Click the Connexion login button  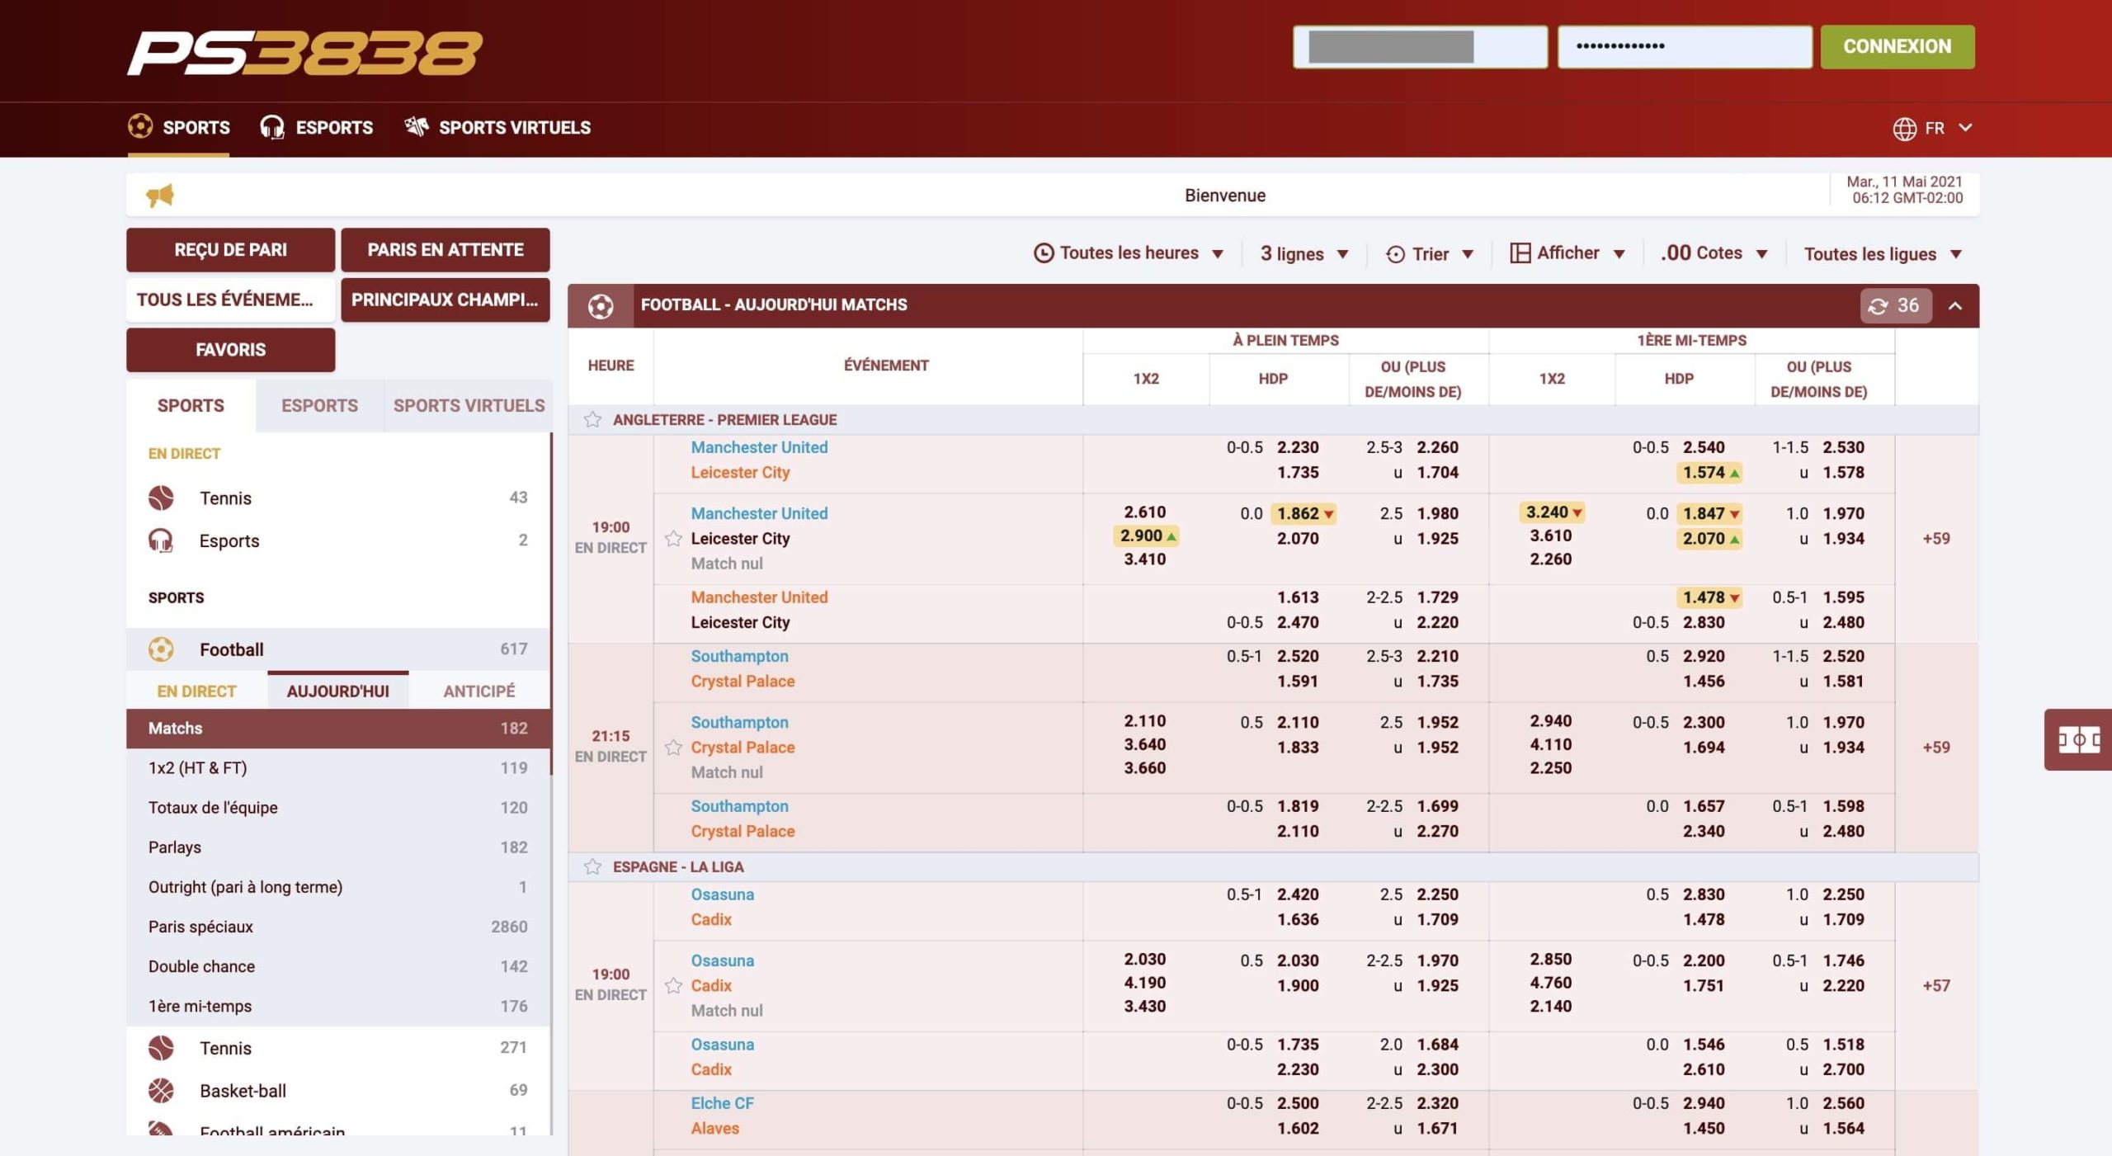(x=1897, y=46)
